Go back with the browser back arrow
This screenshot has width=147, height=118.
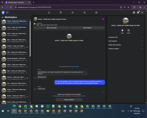[x=3, y=7]
